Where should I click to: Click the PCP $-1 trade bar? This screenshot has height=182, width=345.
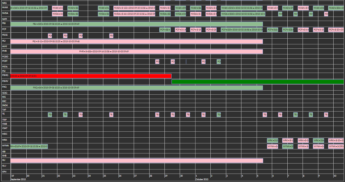click(181, 30)
